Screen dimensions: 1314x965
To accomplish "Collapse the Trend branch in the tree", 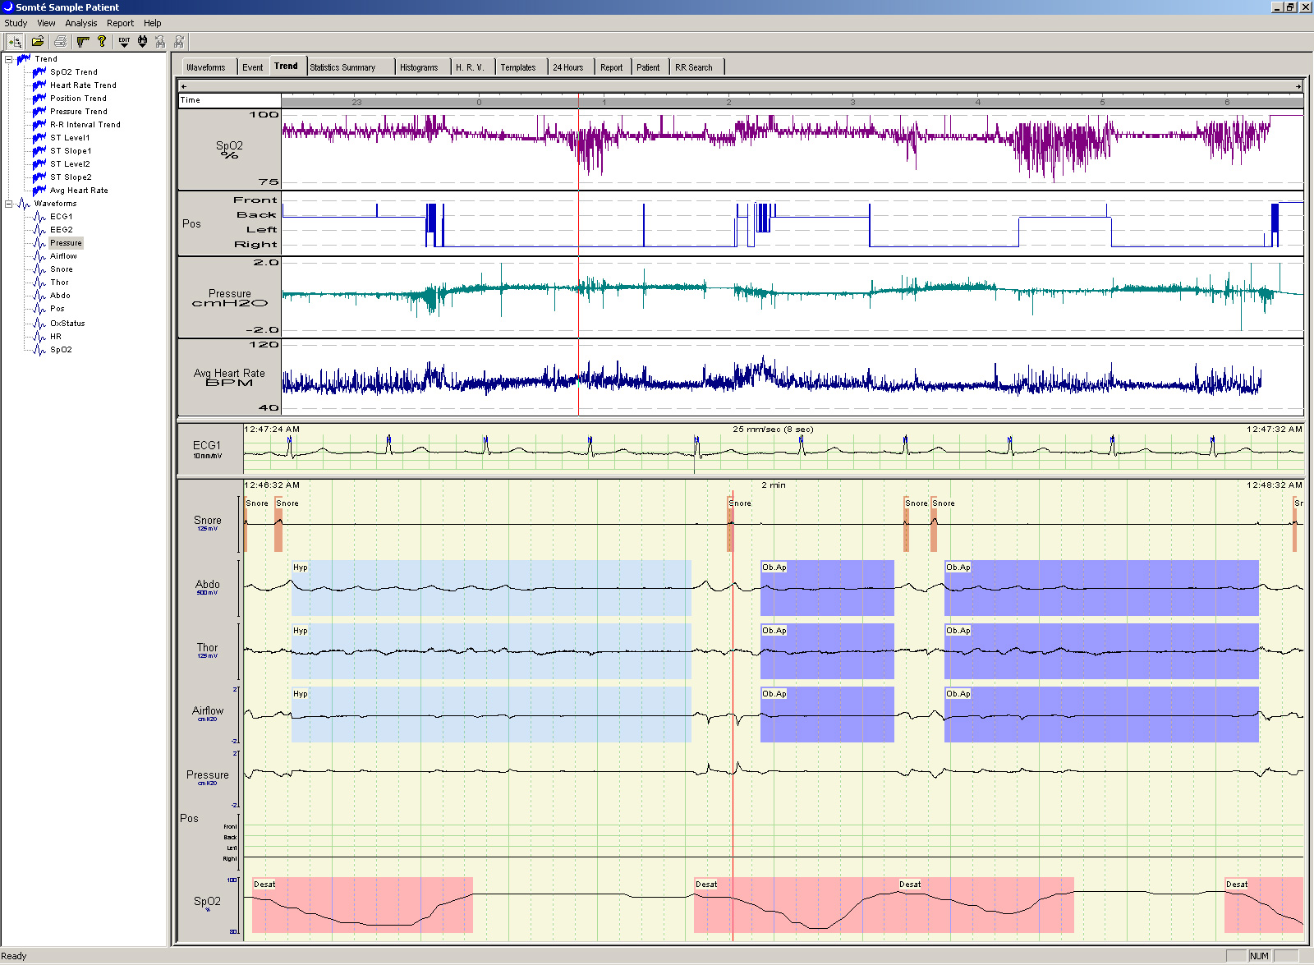I will click(x=7, y=58).
